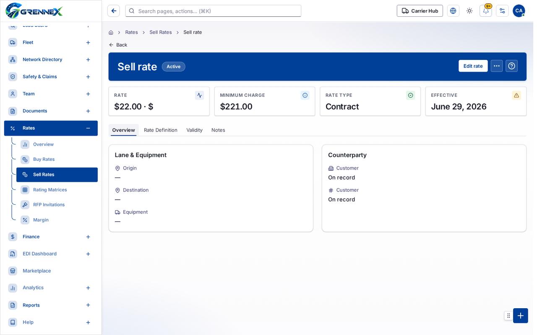Click the Effective warning triangle icon
The image size is (537, 335).
[516, 95]
